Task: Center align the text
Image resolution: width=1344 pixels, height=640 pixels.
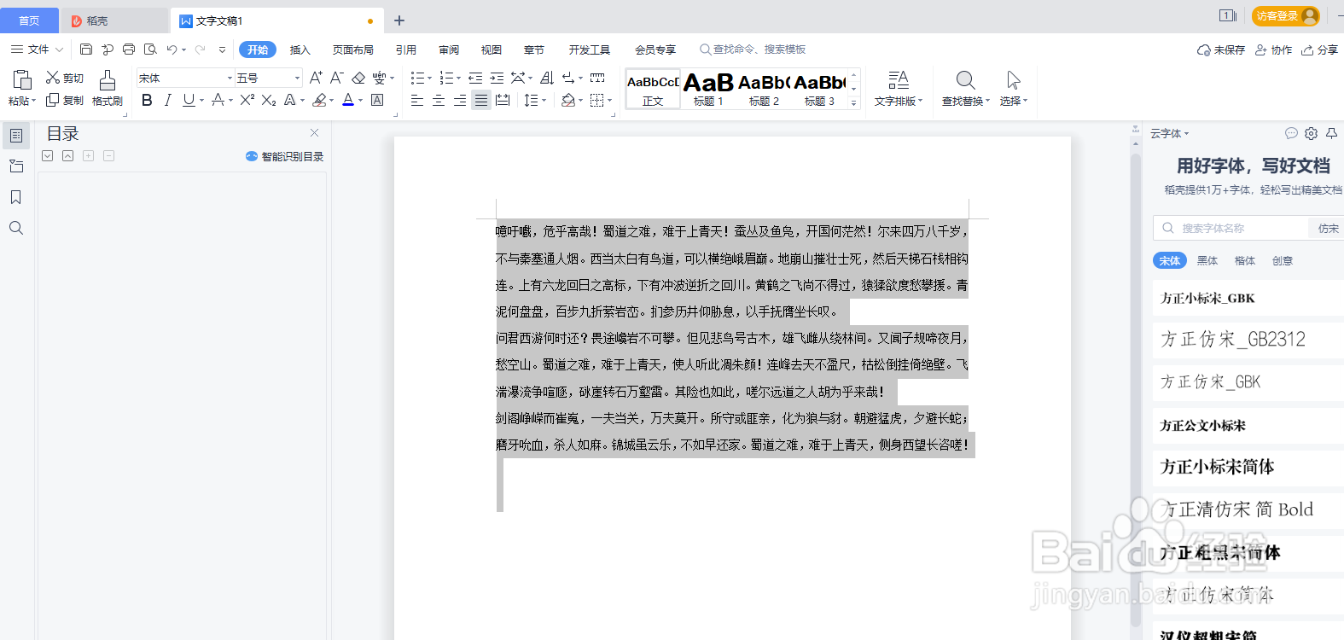Action: pos(439,100)
